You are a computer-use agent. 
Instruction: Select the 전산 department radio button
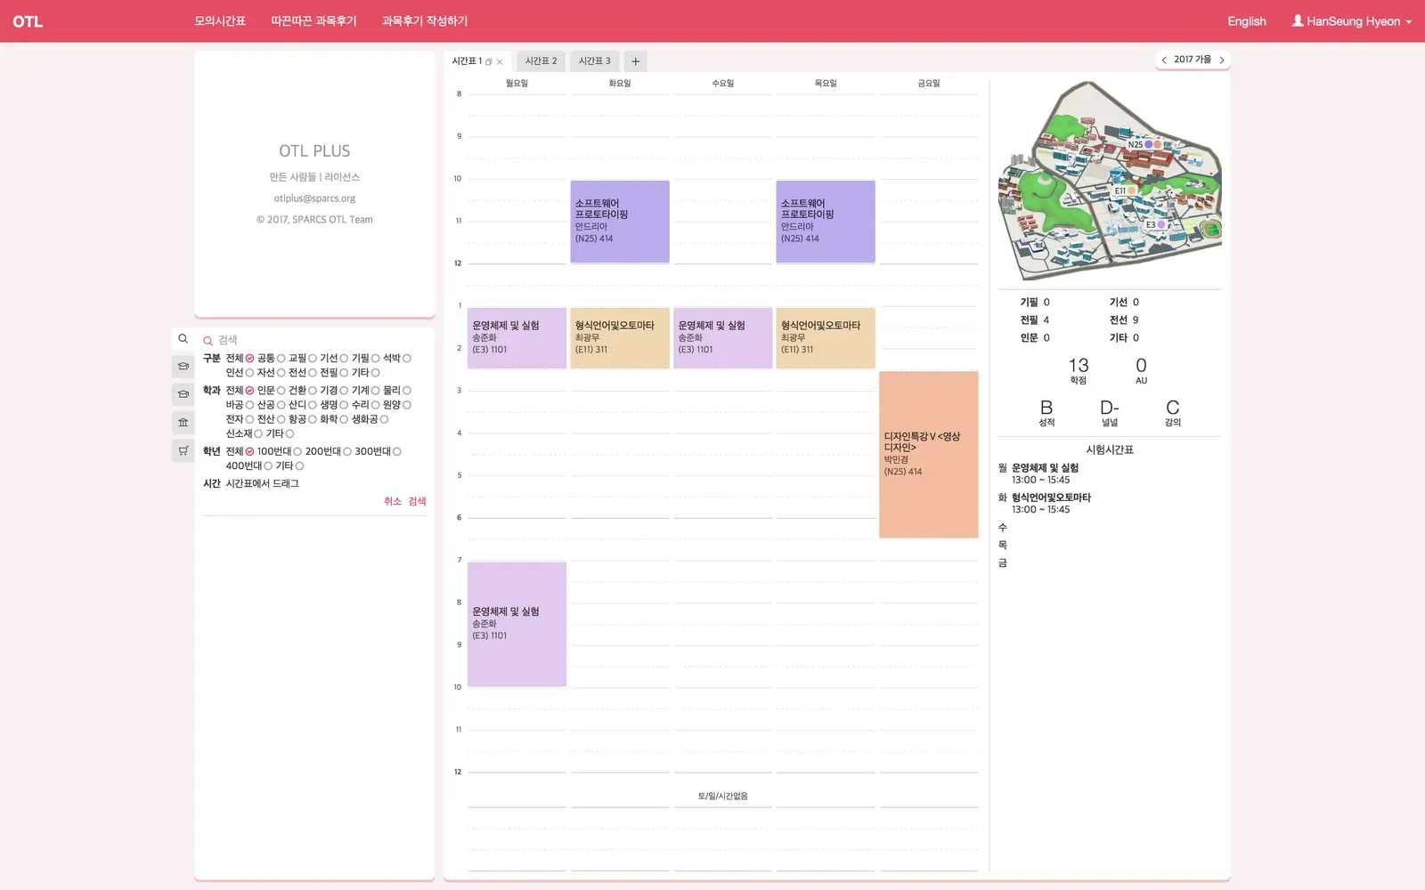[281, 419]
